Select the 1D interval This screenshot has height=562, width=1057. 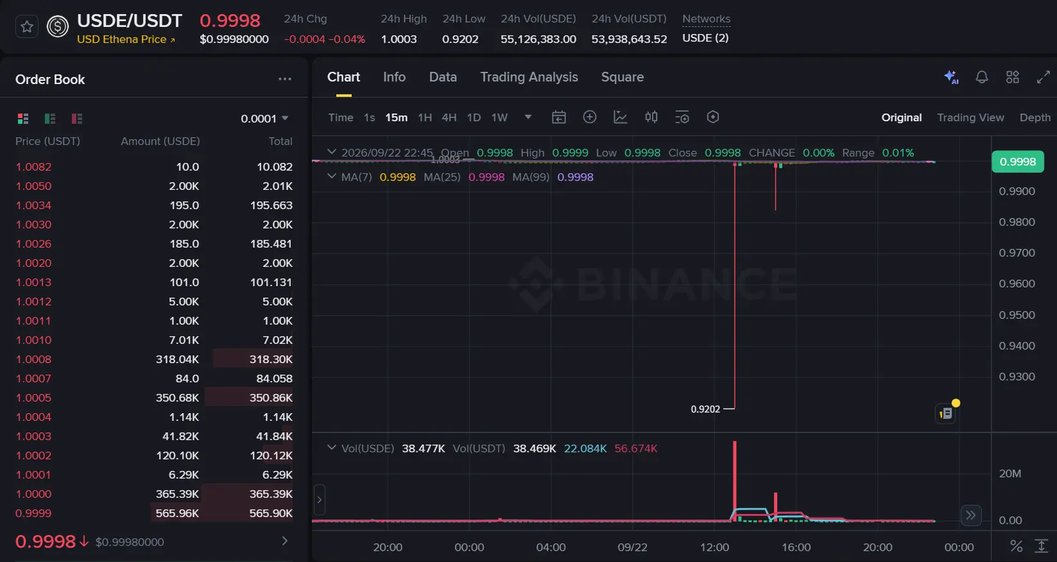click(474, 117)
